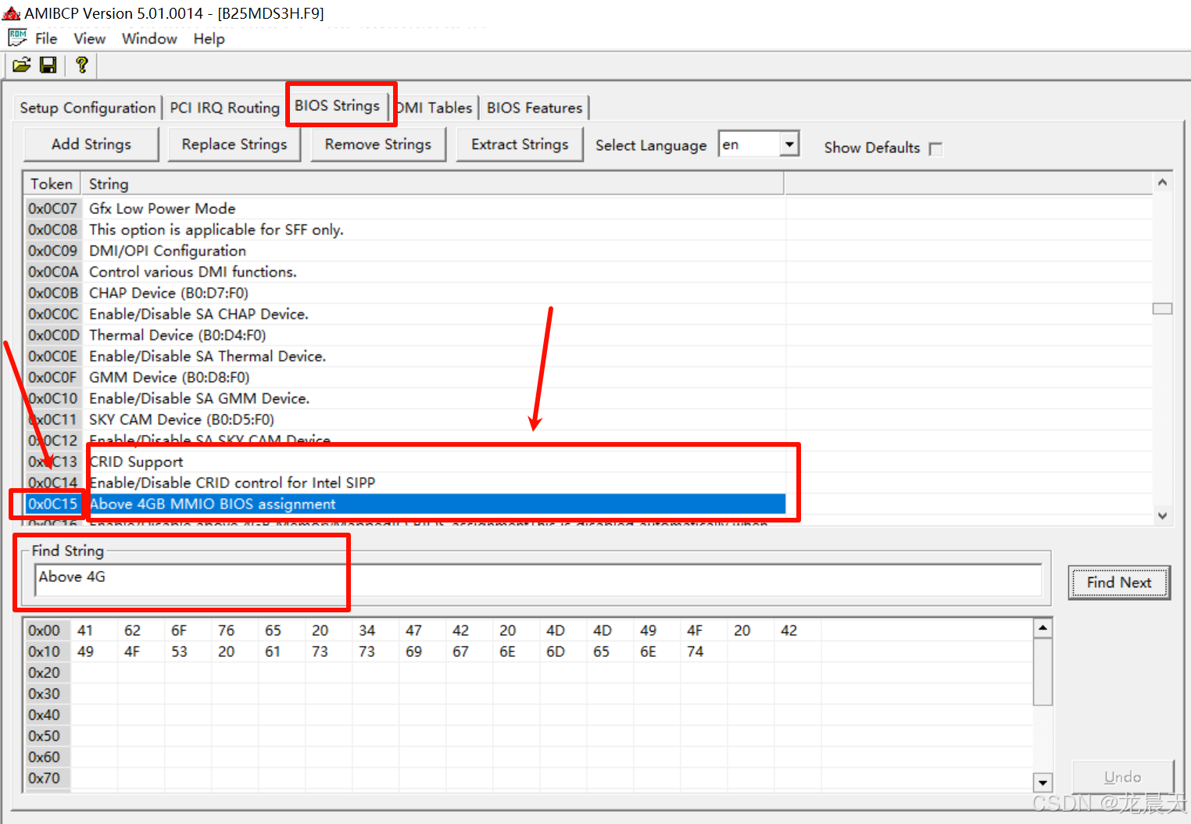The width and height of the screenshot is (1191, 824).
Task: Click the Extract Strings button
Action: (520, 144)
